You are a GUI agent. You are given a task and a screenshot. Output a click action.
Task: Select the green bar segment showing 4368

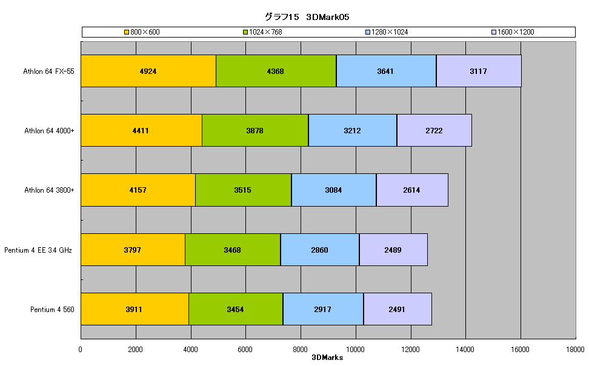pyautogui.click(x=276, y=71)
